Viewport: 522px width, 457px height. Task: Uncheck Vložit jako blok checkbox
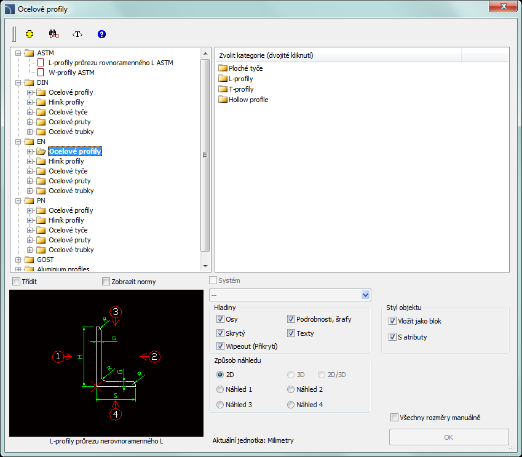(x=392, y=321)
